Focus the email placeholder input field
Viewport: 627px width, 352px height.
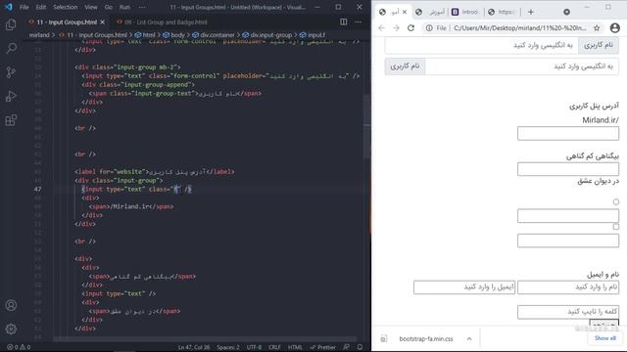pos(464,286)
